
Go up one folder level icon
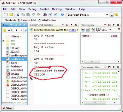point(117,15)
